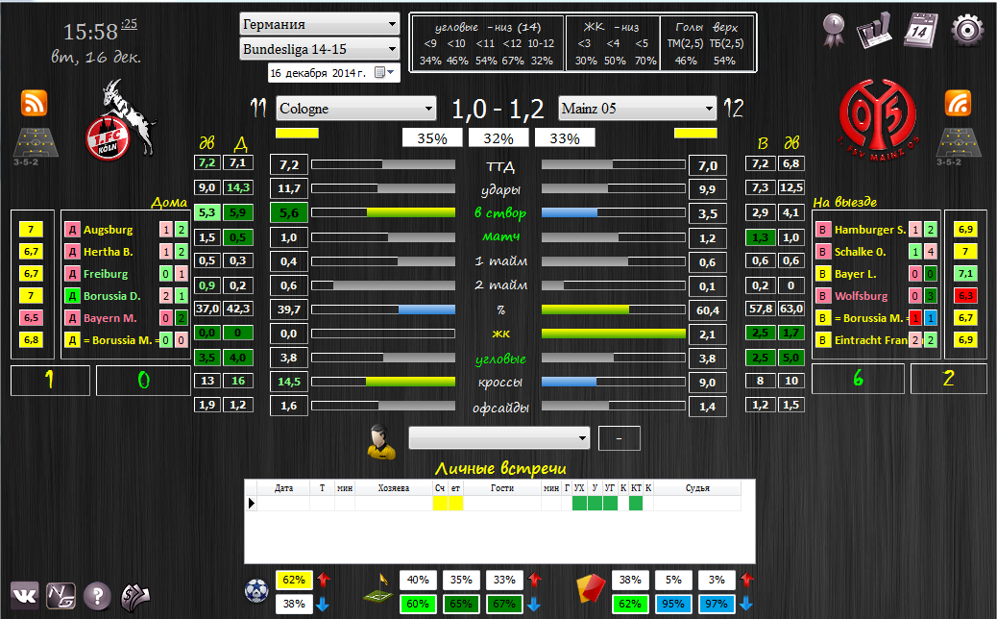Click blue down arrow next to 38%
The height and width of the screenshot is (619, 997).
[x=323, y=605]
